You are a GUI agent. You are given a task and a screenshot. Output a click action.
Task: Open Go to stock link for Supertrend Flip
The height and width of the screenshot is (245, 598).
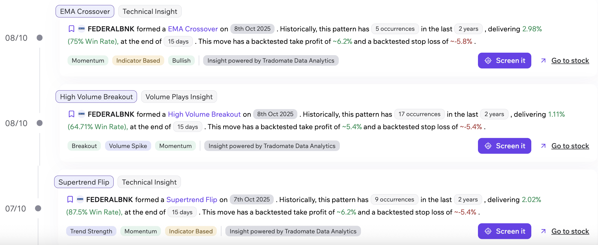pyautogui.click(x=570, y=231)
